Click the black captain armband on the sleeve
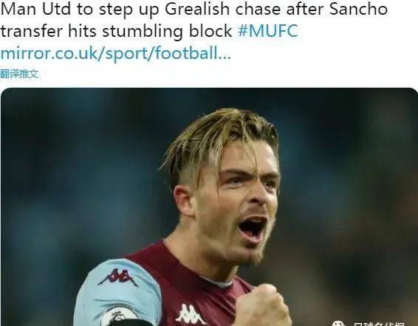The width and height of the screenshot is (418, 326). (x=131, y=323)
